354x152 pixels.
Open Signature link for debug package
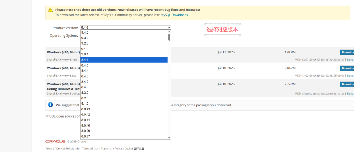(350, 93)
